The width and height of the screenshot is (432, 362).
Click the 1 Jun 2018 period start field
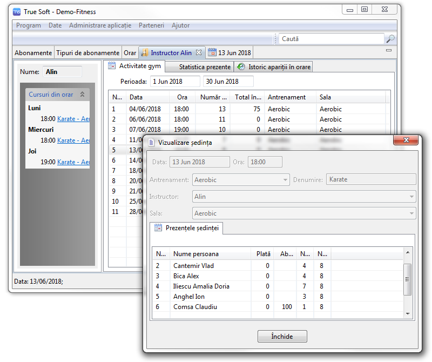click(174, 82)
